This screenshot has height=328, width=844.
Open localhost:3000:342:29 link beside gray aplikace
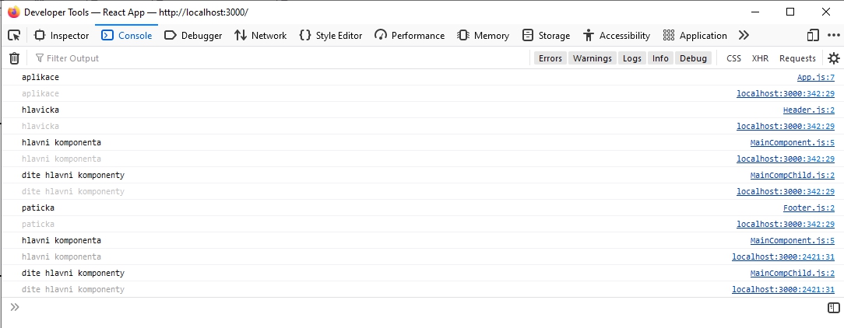[x=786, y=93]
